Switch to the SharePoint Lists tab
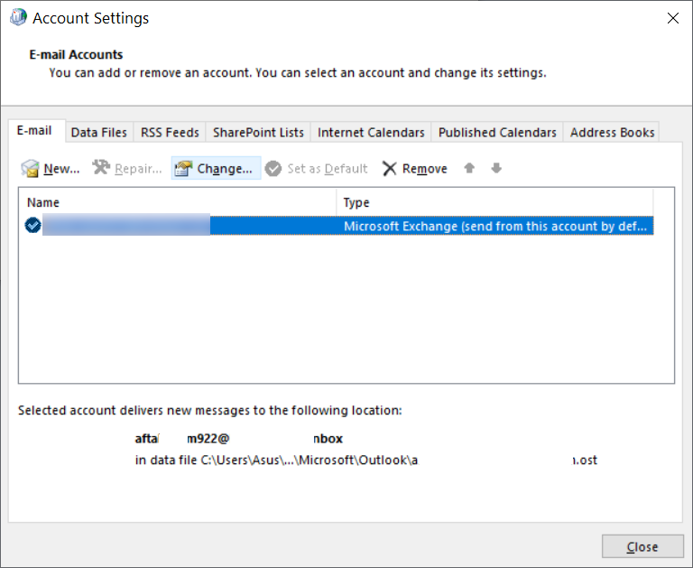This screenshot has height=568, width=693. pyautogui.click(x=258, y=132)
